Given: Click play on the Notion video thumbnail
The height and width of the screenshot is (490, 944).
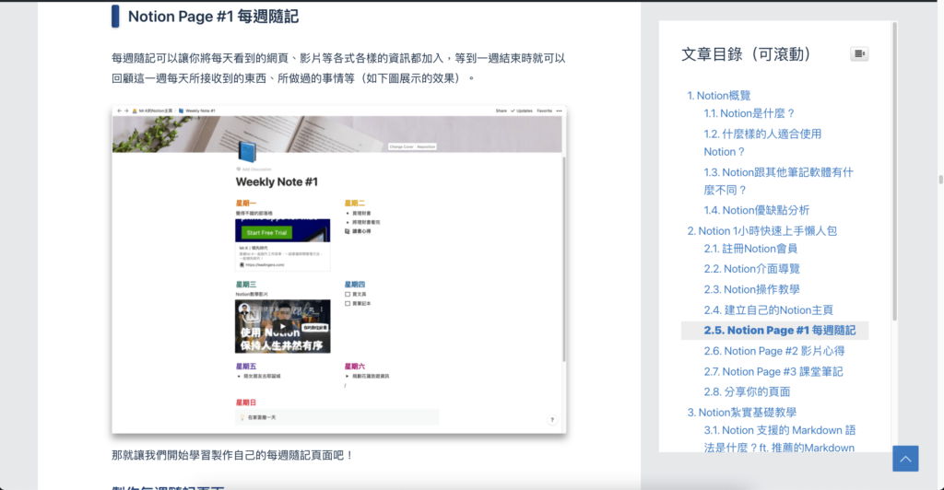Looking at the screenshot, I should point(282,326).
